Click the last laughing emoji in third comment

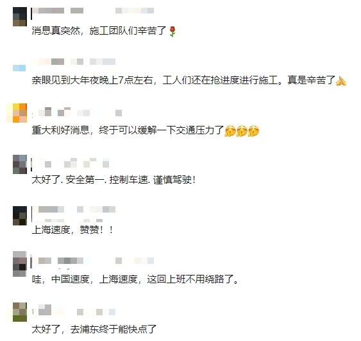253,131
